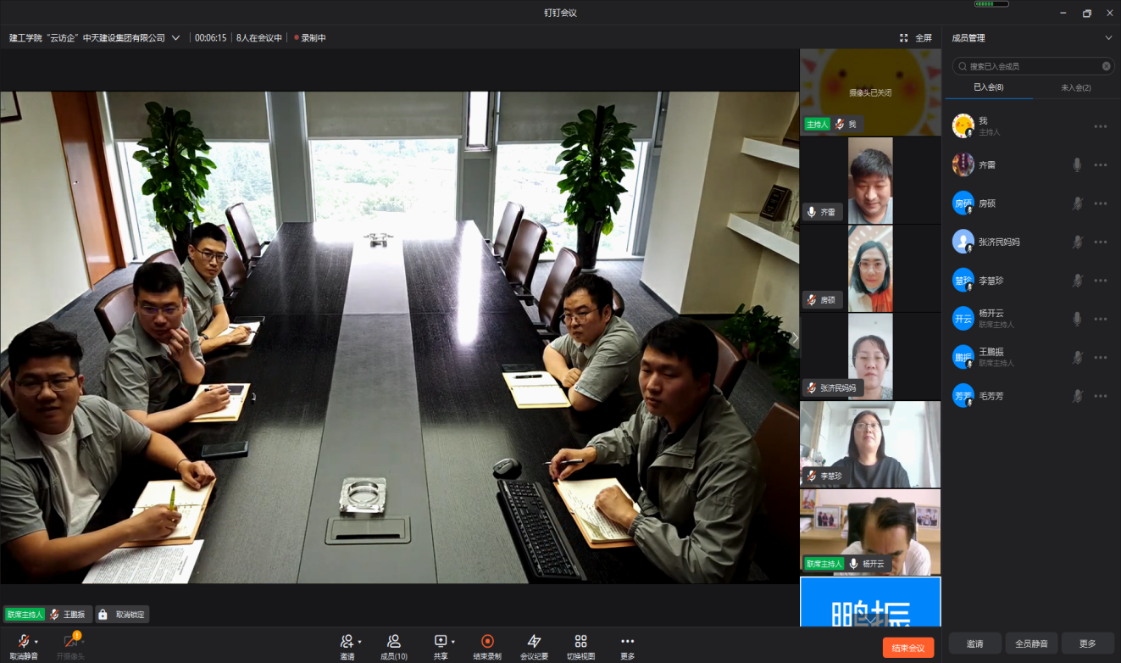Open dropdown arrow beside 共享 button
This screenshot has height=663, width=1121.
tap(453, 642)
